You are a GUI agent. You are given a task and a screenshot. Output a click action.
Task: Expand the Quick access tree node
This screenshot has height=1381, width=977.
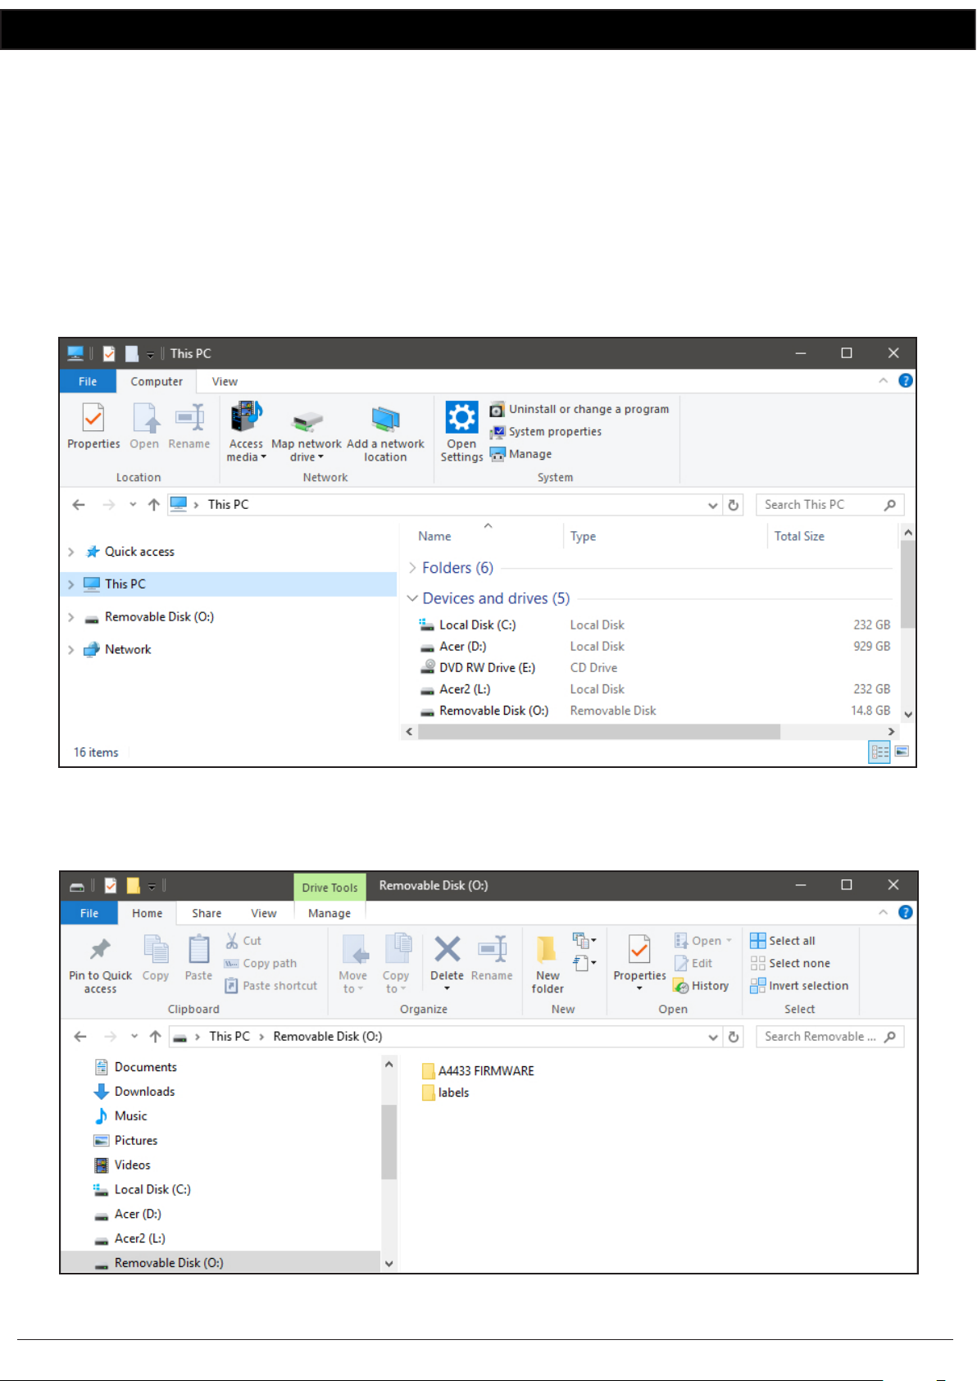(71, 552)
